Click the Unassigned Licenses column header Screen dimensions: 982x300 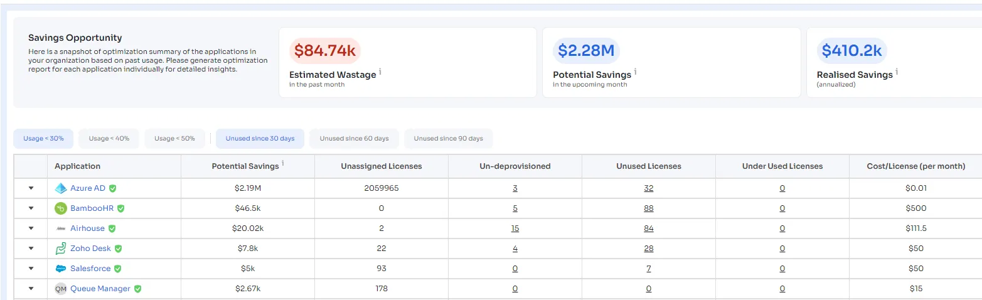382,166
